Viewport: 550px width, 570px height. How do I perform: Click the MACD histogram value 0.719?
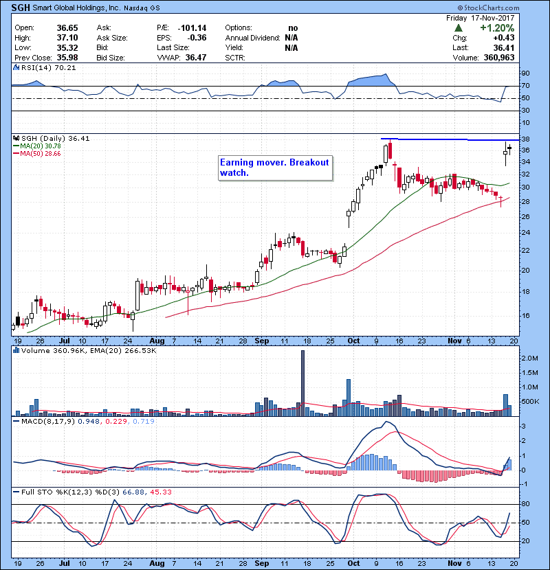144,422
